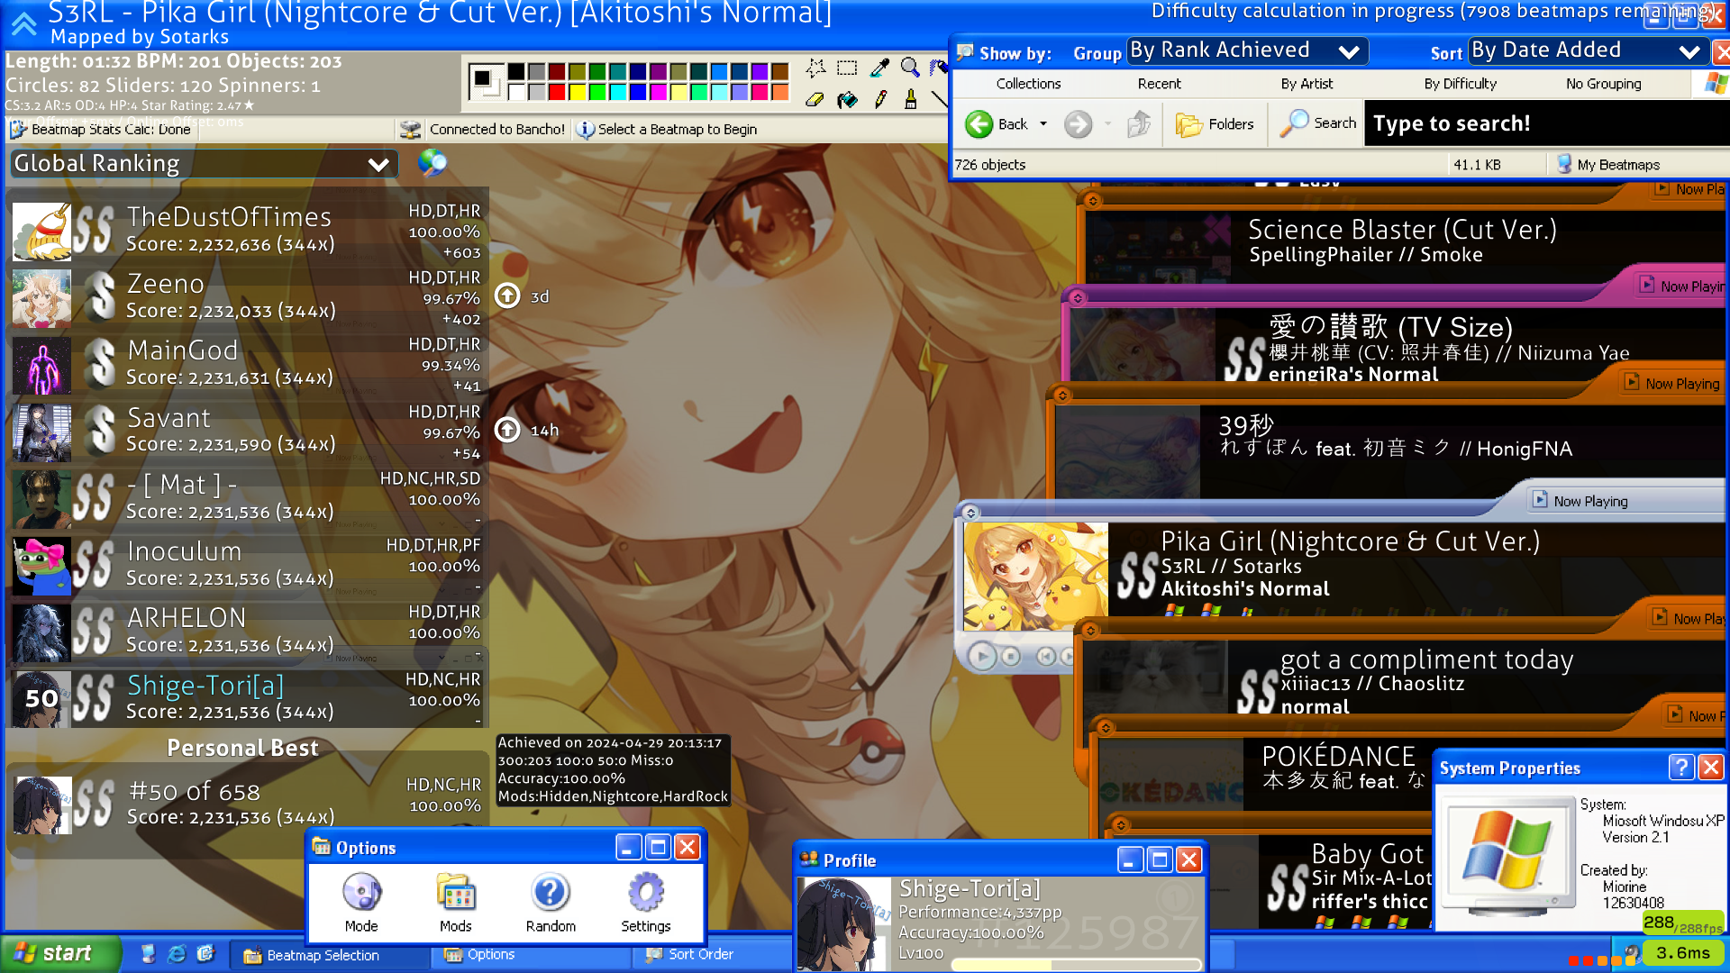Switch to the Collections tab
Image resolution: width=1730 pixels, height=973 pixels.
click(x=1028, y=84)
